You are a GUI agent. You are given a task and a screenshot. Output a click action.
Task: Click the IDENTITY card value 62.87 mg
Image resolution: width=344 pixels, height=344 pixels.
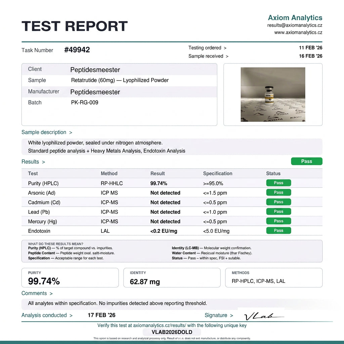[x=145, y=282]
